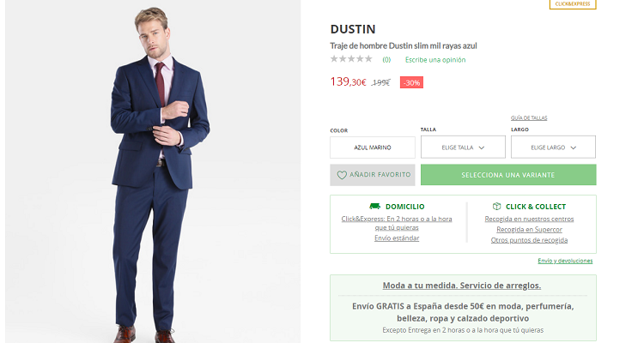This screenshot has width=644, height=343.
Task: Click the delivery truck icon next to Domicilio
Action: 374,207
